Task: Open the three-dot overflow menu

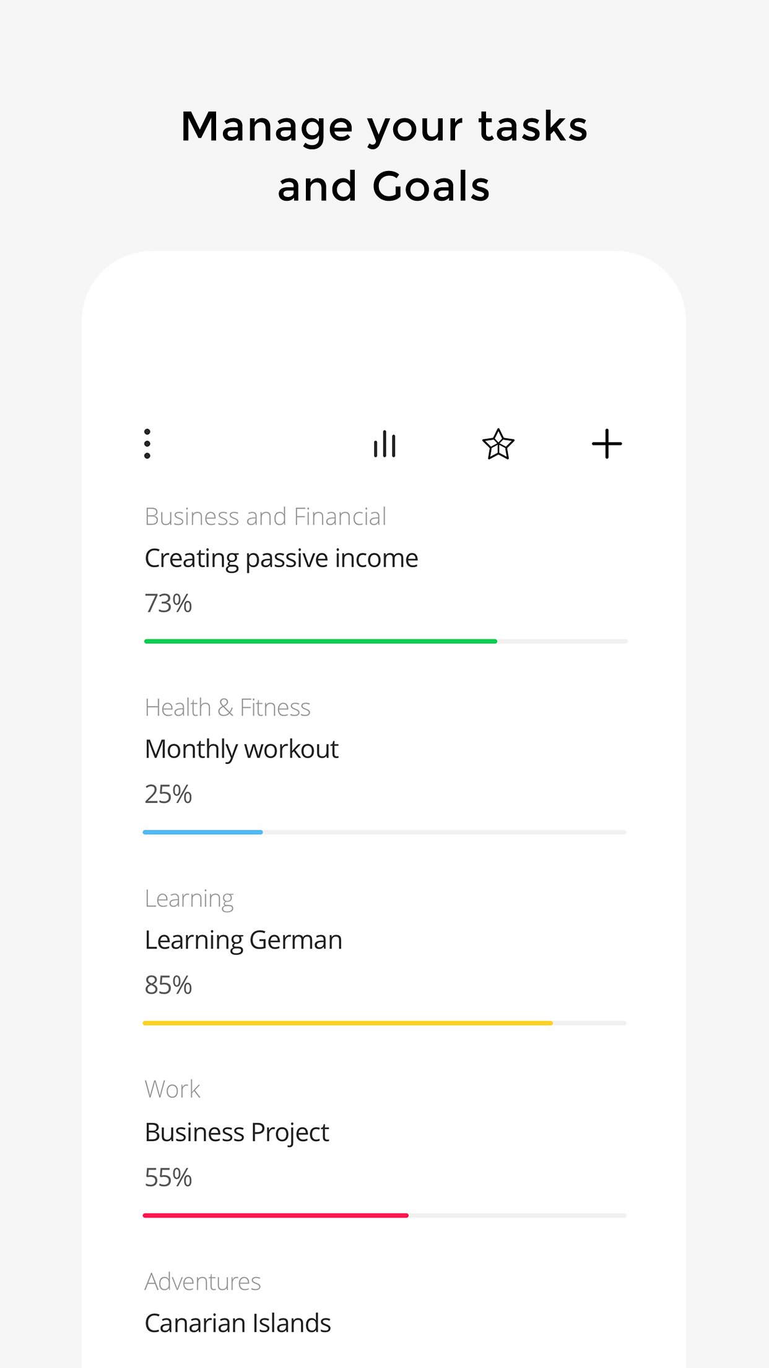Action: [x=147, y=444]
